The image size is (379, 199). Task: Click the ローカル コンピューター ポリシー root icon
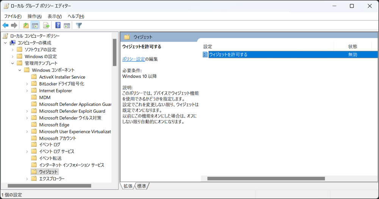coord(5,36)
